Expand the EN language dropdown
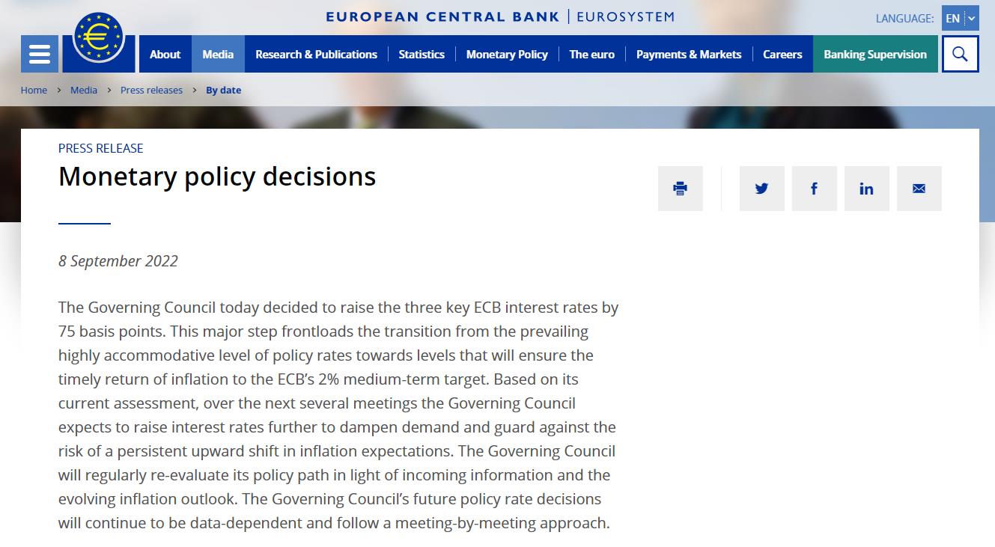This screenshot has width=995, height=547. pyautogui.click(x=960, y=18)
